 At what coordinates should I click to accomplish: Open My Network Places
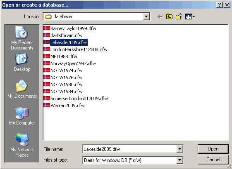[22, 145]
